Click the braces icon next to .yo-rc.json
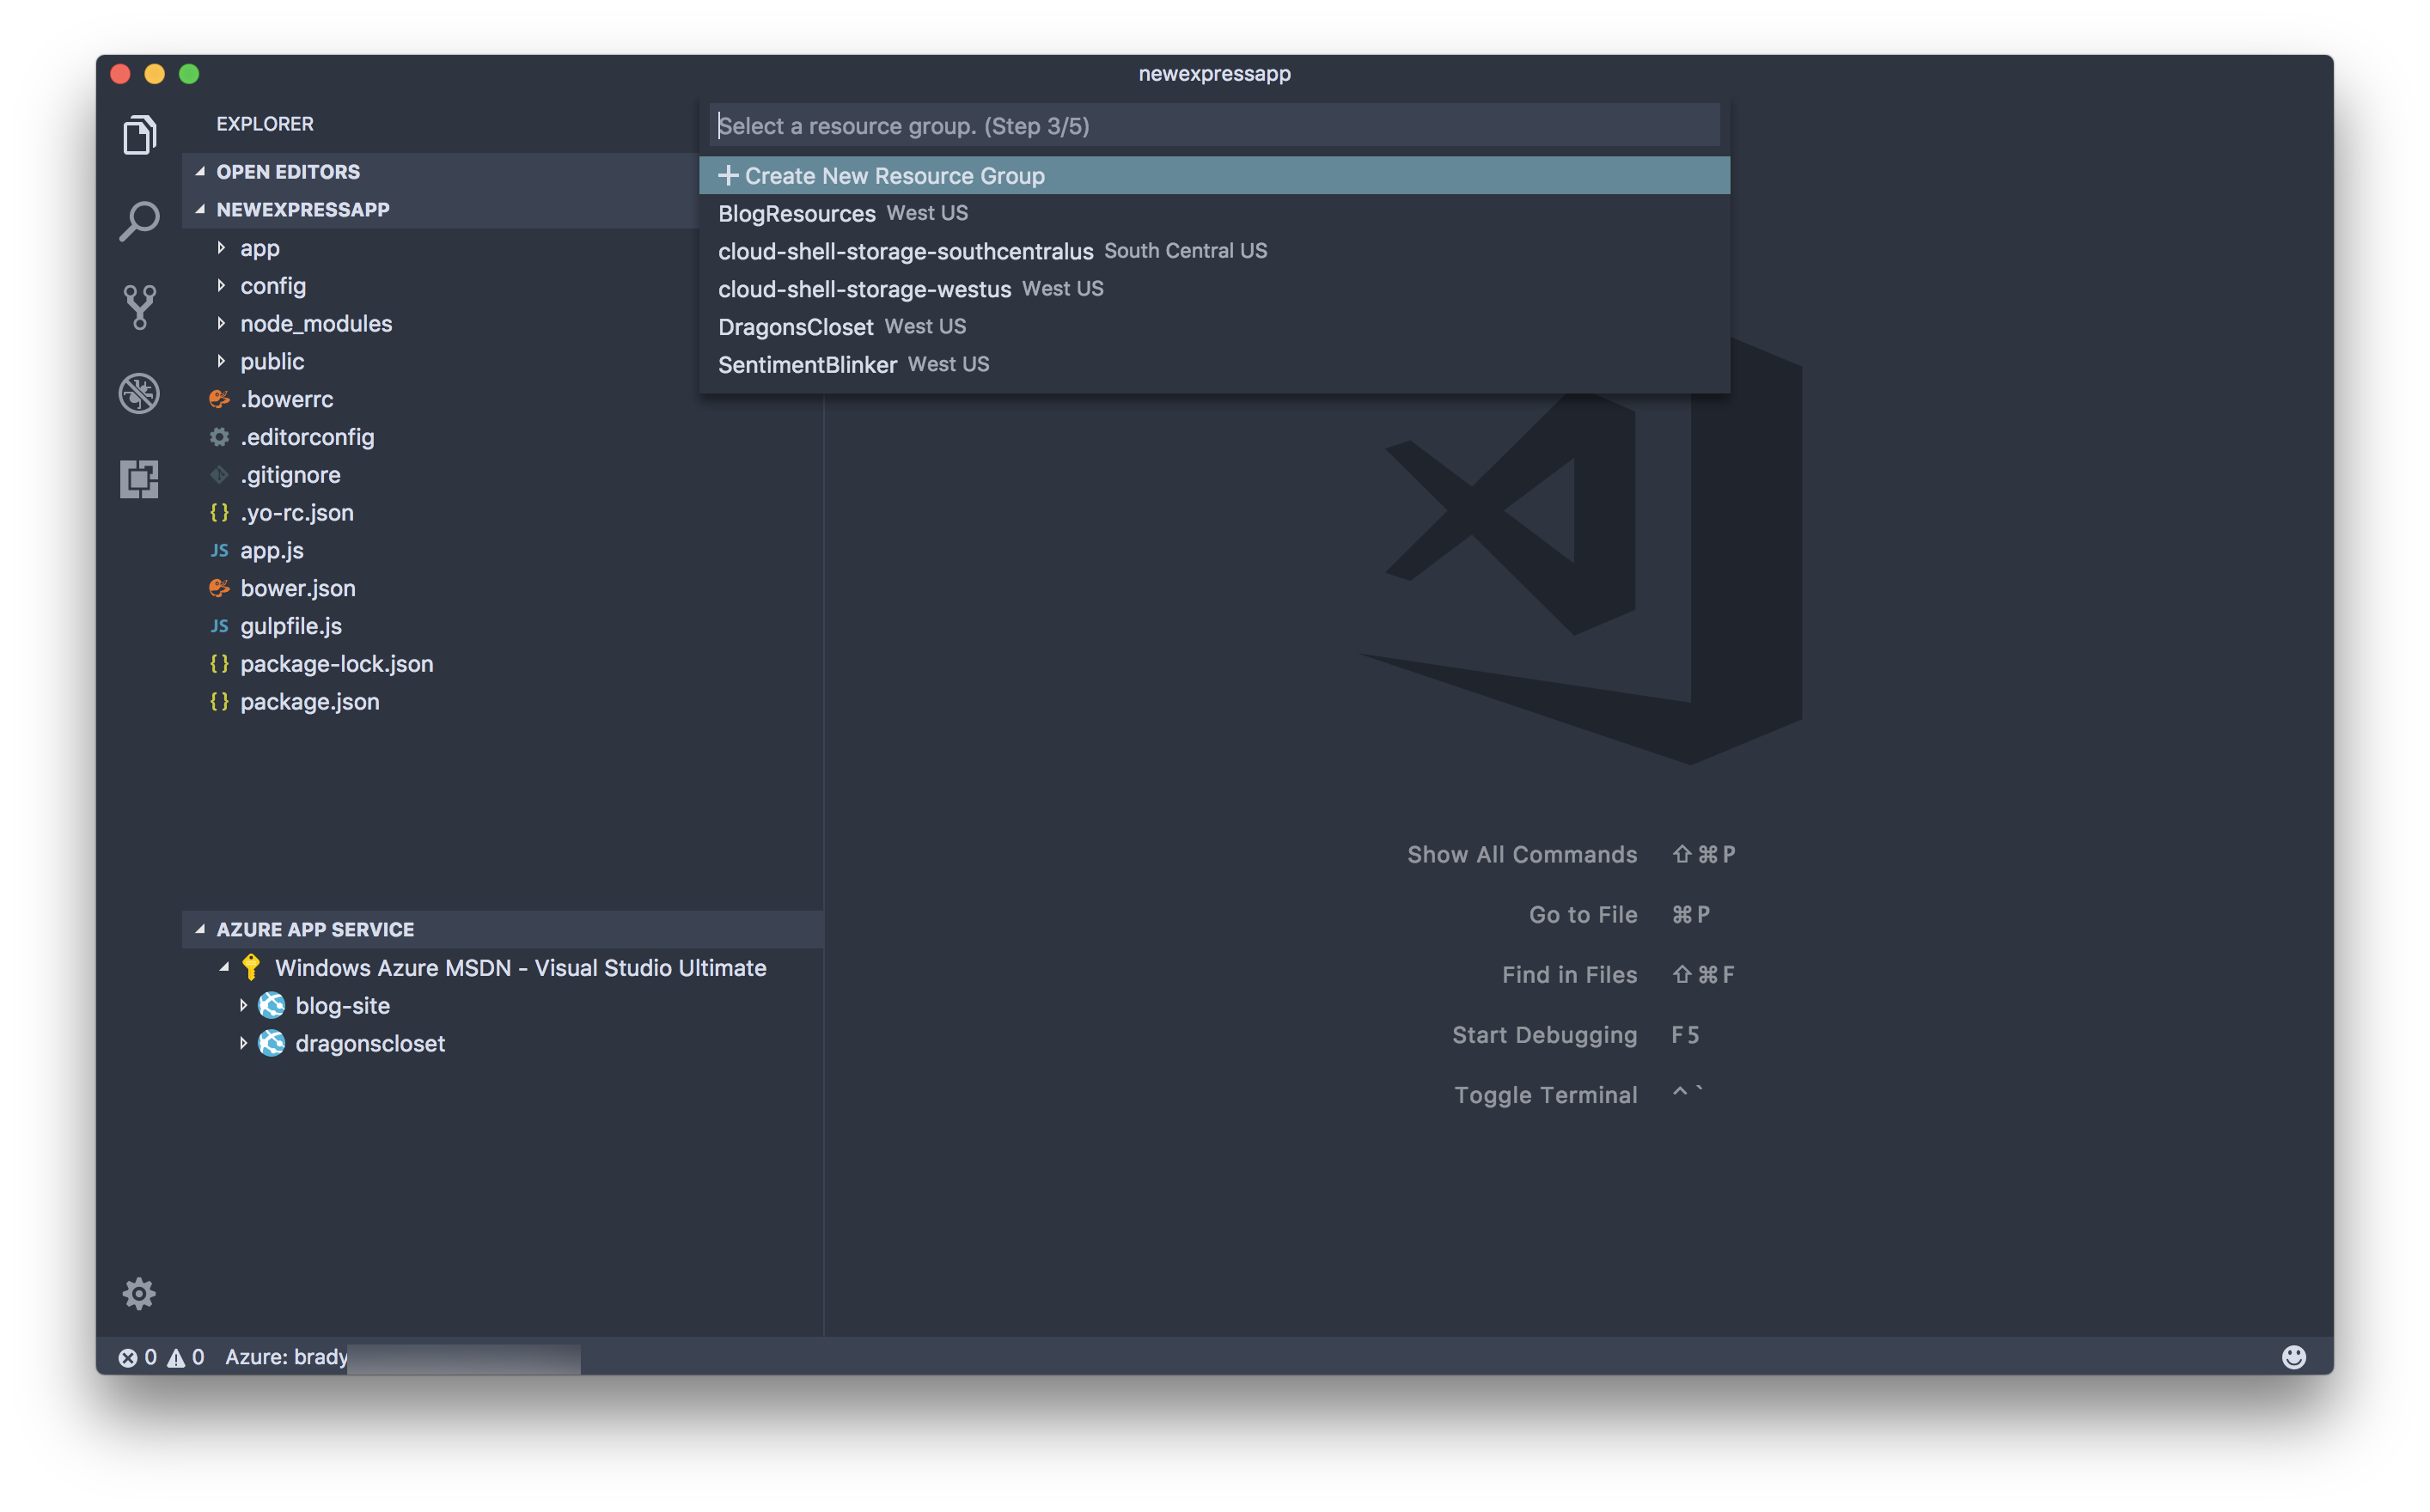The width and height of the screenshot is (2430, 1512). 219,513
